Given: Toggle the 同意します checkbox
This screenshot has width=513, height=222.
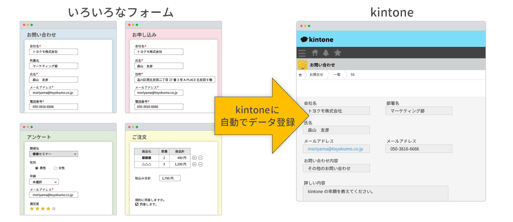Looking at the screenshot, I should [x=137, y=205].
